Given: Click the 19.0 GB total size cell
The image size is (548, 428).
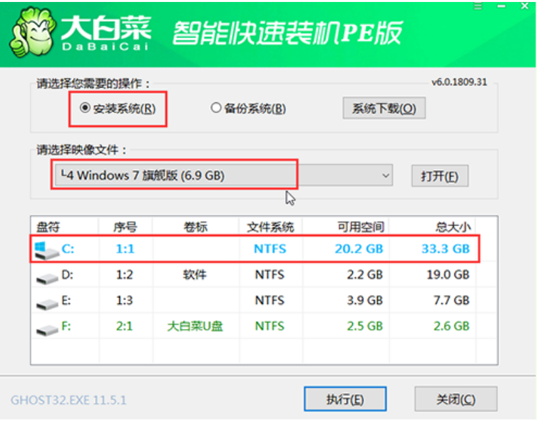Looking at the screenshot, I should 448,274.
